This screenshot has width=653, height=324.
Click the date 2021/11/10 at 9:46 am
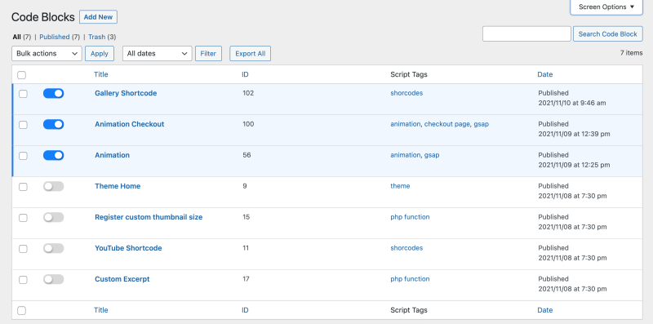click(572, 103)
